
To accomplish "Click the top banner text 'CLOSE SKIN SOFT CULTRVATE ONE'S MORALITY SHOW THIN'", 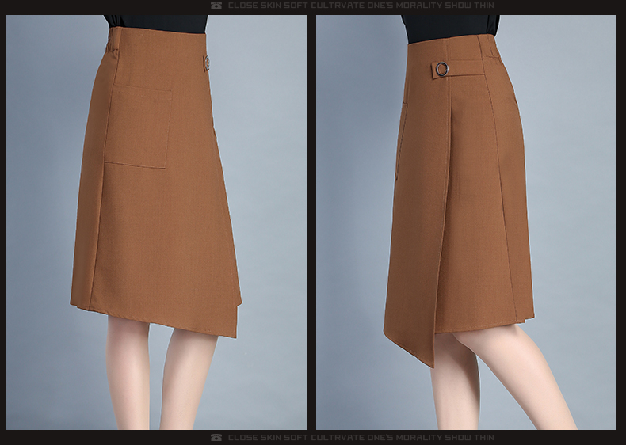I will pyautogui.click(x=361, y=6).
